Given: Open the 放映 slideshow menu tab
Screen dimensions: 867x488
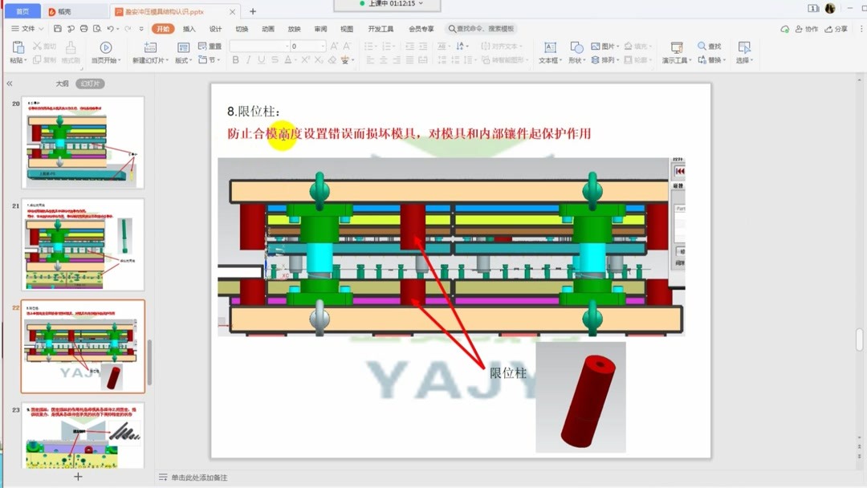Looking at the screenshot, I should [x=293, y=28].
